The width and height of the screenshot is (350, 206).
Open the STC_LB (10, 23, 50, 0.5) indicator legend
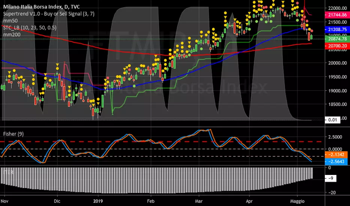pos(30,28)
